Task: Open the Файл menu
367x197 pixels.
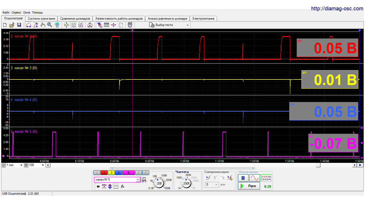Action: click(6, 12)
